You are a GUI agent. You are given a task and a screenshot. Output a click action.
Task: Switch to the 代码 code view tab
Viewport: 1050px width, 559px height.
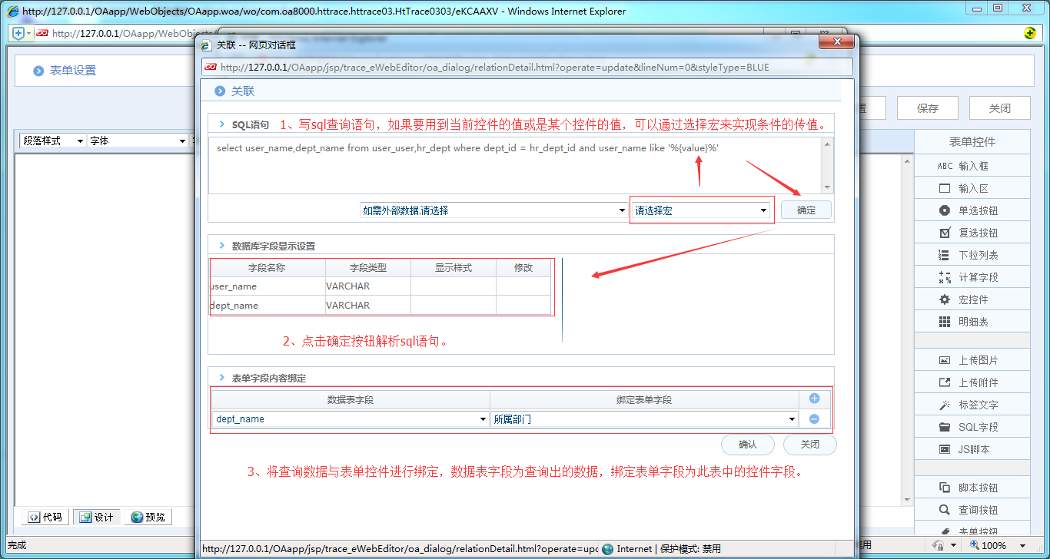45,518
